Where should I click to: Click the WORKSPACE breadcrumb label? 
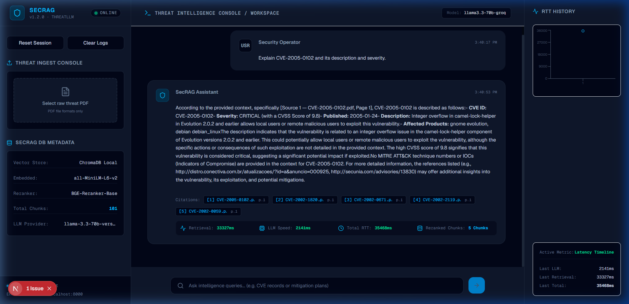(265, 13)
